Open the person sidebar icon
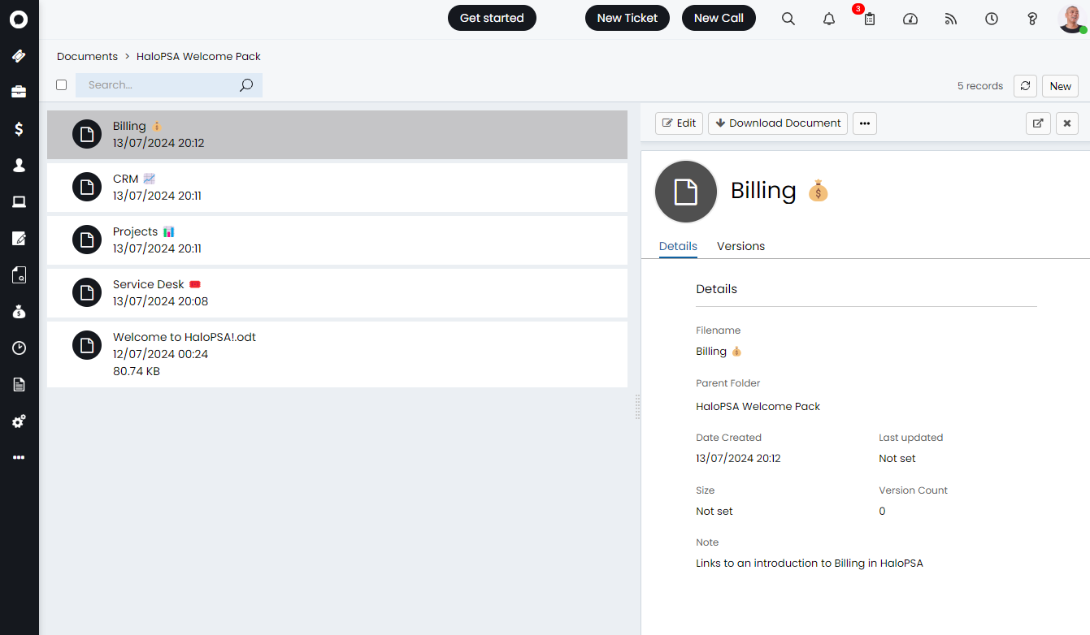The image size is (1090, 635). coord(19,165)
